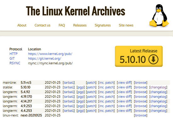The width and height of the screenshot is (173, 124).
Task: View diff for longterm 5.4.92
Action: point(124,92)
